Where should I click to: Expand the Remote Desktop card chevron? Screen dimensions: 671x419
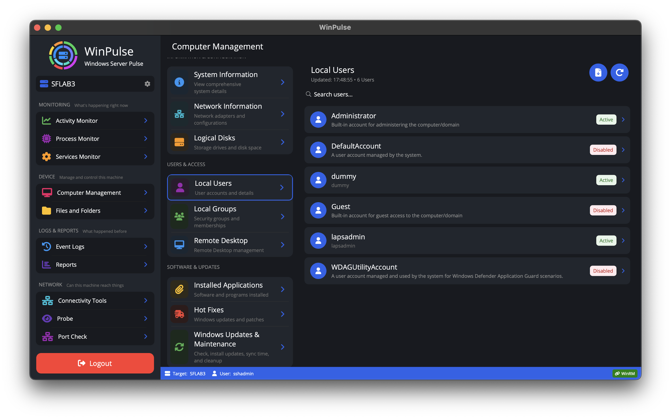tap(282, 244)
